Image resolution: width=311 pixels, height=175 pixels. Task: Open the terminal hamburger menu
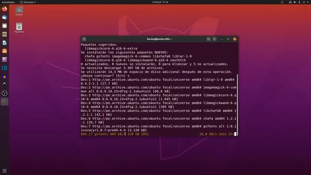(x=215, y=39)
